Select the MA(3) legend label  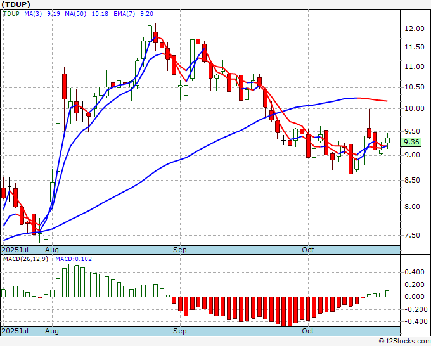pyautogui.click(x=33, y=14)
